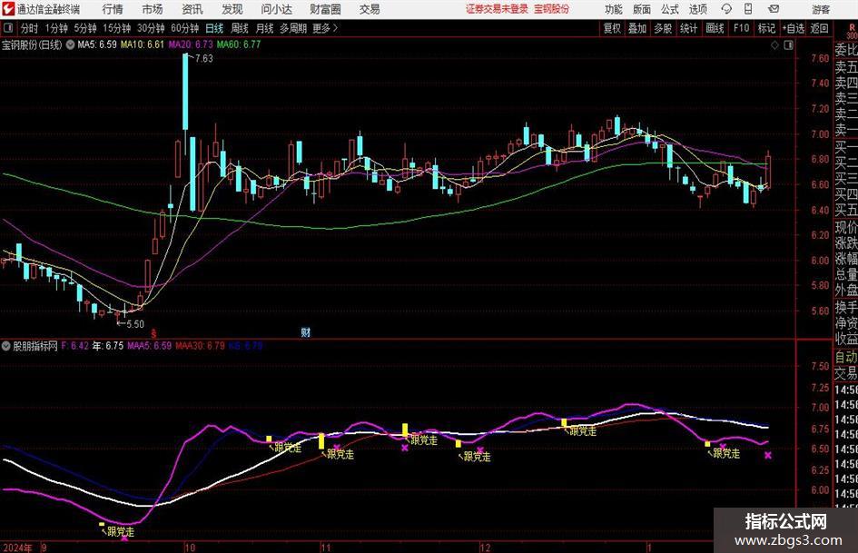The height and width of the screenshot is (553, 858).
Task: Click the 游客 guest account label
Action: click(x=821, y=9)
